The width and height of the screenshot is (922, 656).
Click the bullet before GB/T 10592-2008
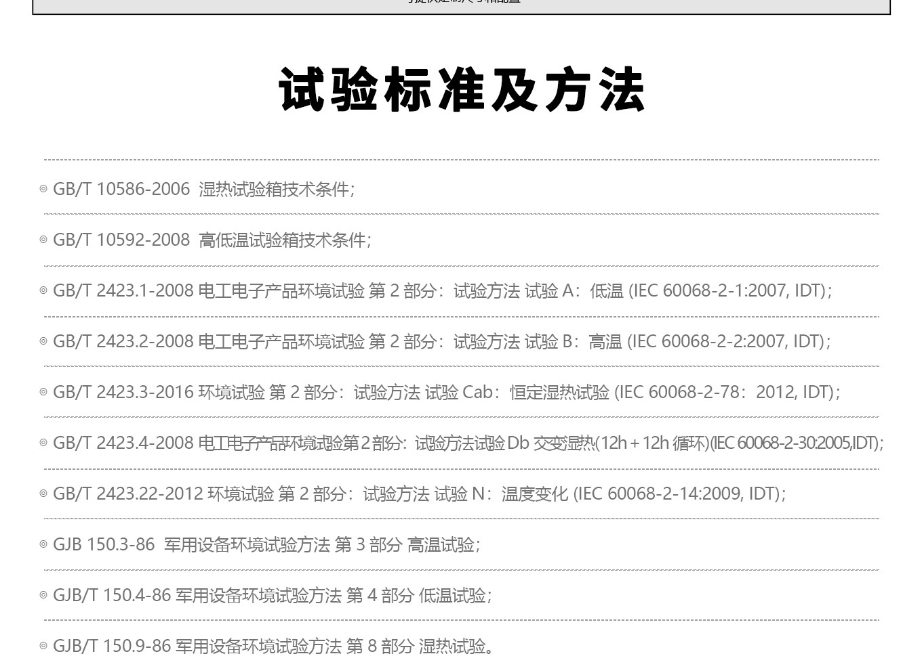tap(43, 240)
